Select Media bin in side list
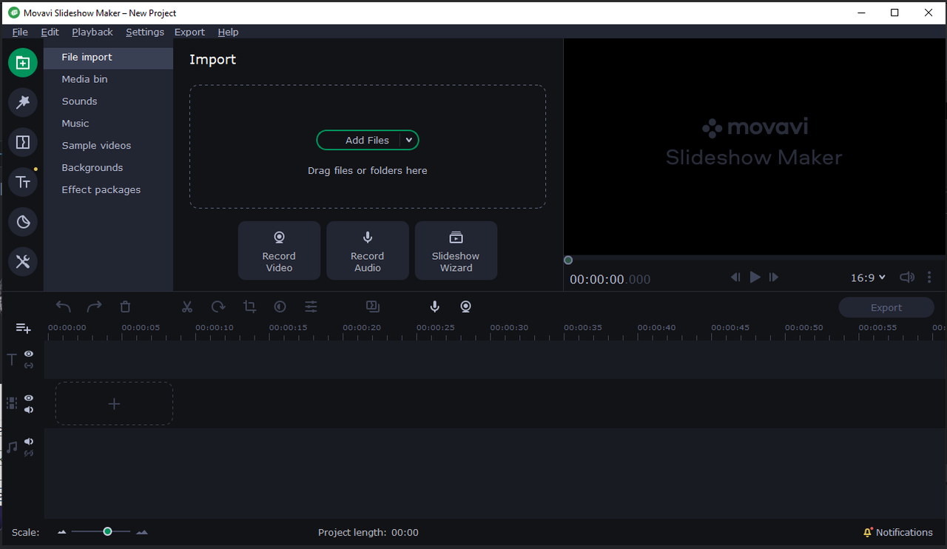The height and width of the screenshot is (549, 947). (x=108, y=79)
